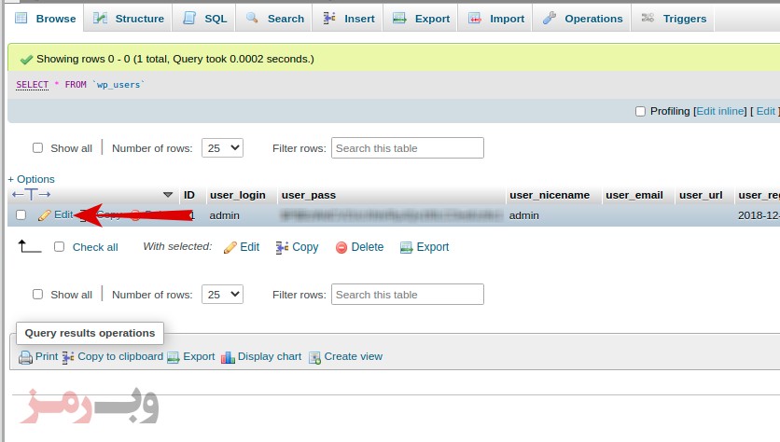Expand the + Options link
This screenshot has height=442, width=780.
click(x=31, y=179)
